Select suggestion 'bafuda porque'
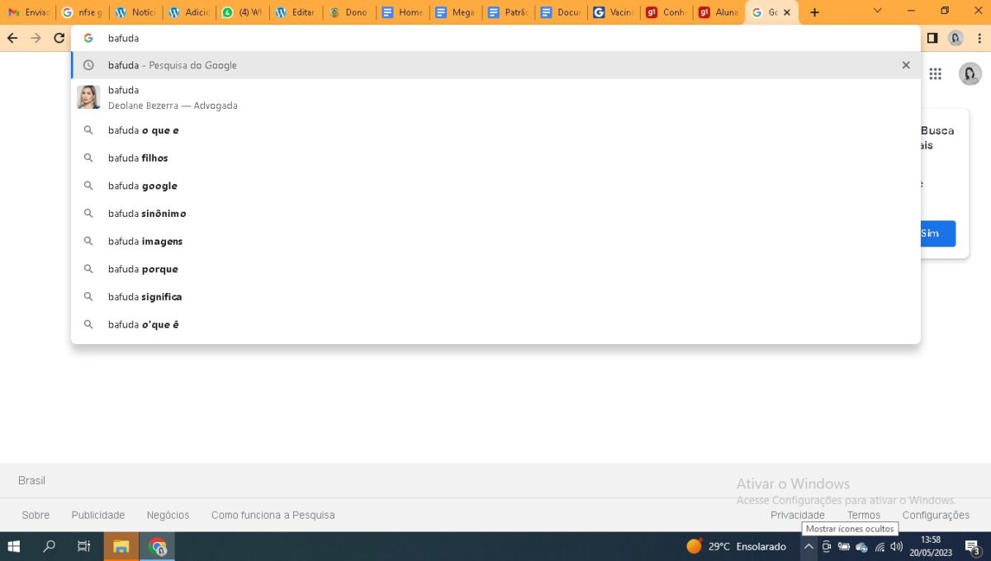The height and width of the screenshot is (561, 991). click(x=495, y=269)
